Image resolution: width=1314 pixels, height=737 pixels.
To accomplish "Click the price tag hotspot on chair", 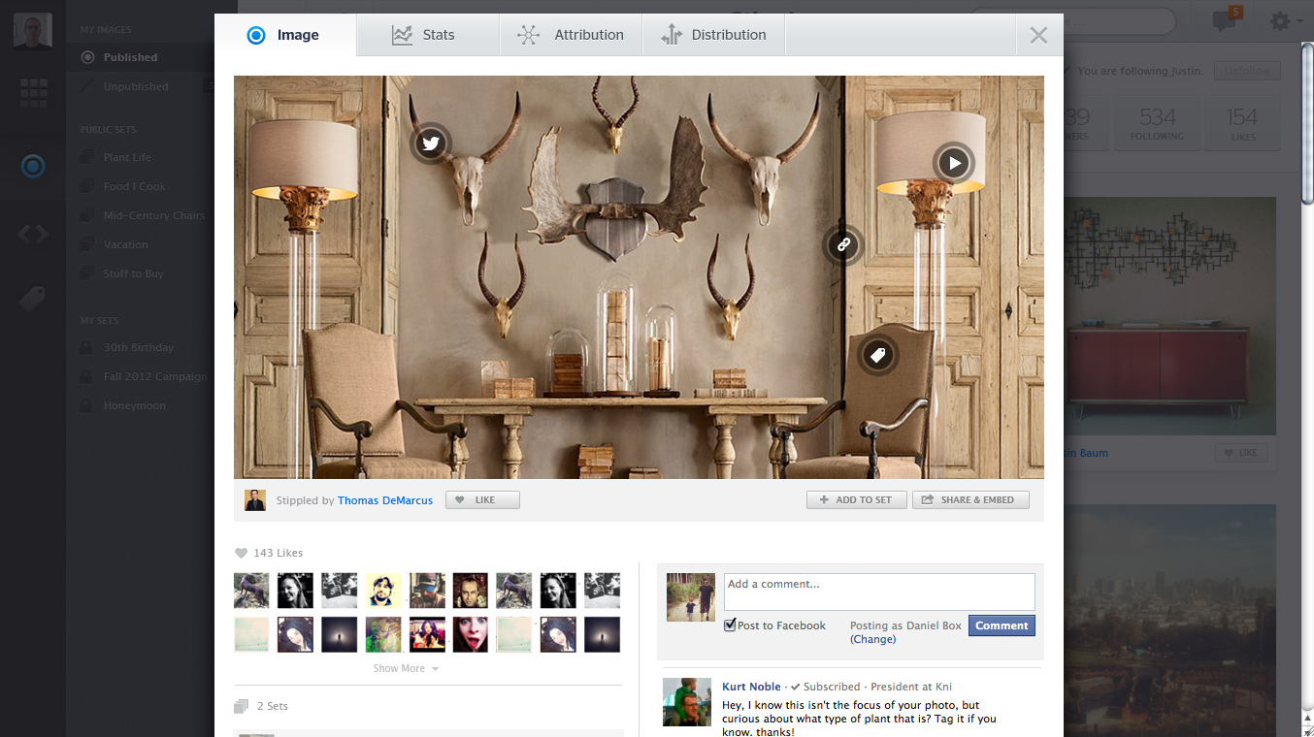I will (878, 356).
